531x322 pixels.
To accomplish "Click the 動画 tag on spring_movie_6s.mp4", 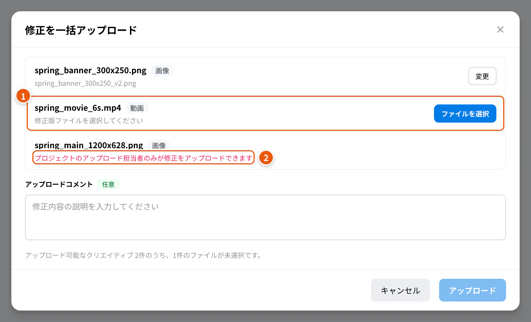I will click(137, 108).
